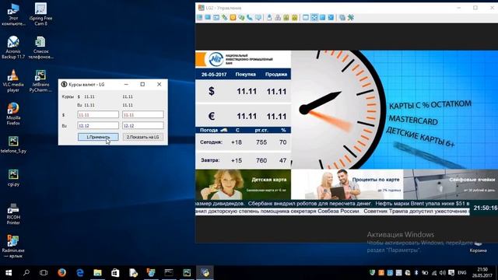Click the Продажа column header

click(276, 75)
